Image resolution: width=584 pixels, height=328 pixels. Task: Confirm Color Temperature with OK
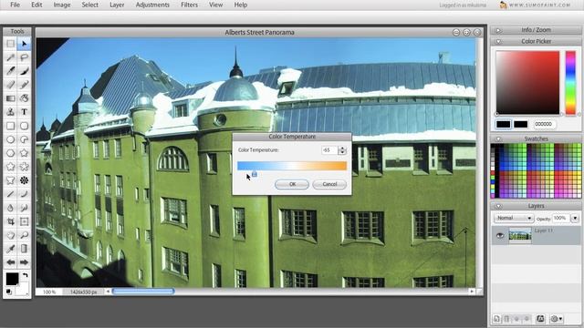tap(292, 184)
